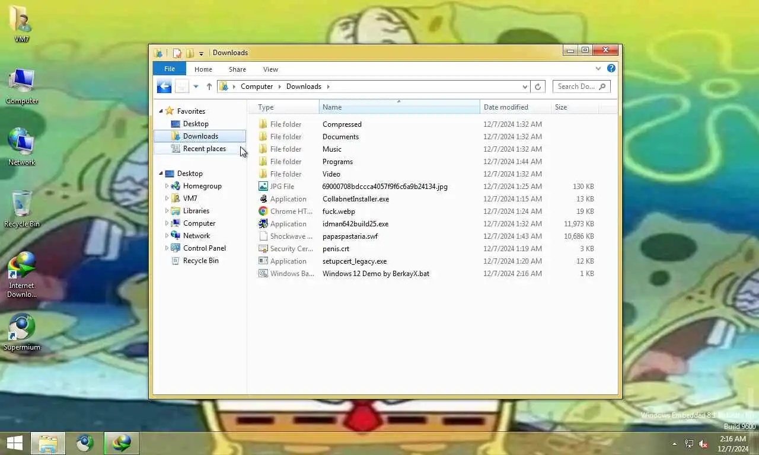Select Recycle Bin in the navigation pane
759x455 pixels.
[x=200, y=261]
